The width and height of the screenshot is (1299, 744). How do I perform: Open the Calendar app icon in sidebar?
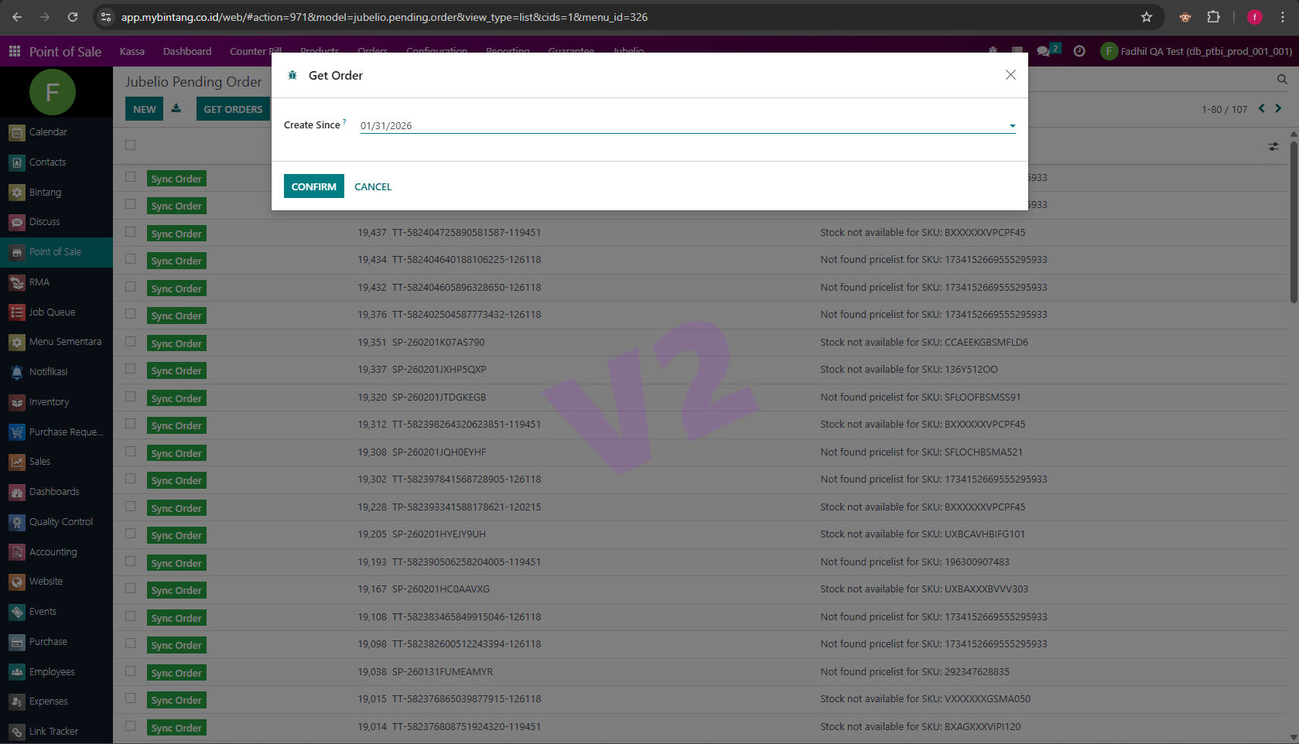pyautogui.click(x=17, y=132)
